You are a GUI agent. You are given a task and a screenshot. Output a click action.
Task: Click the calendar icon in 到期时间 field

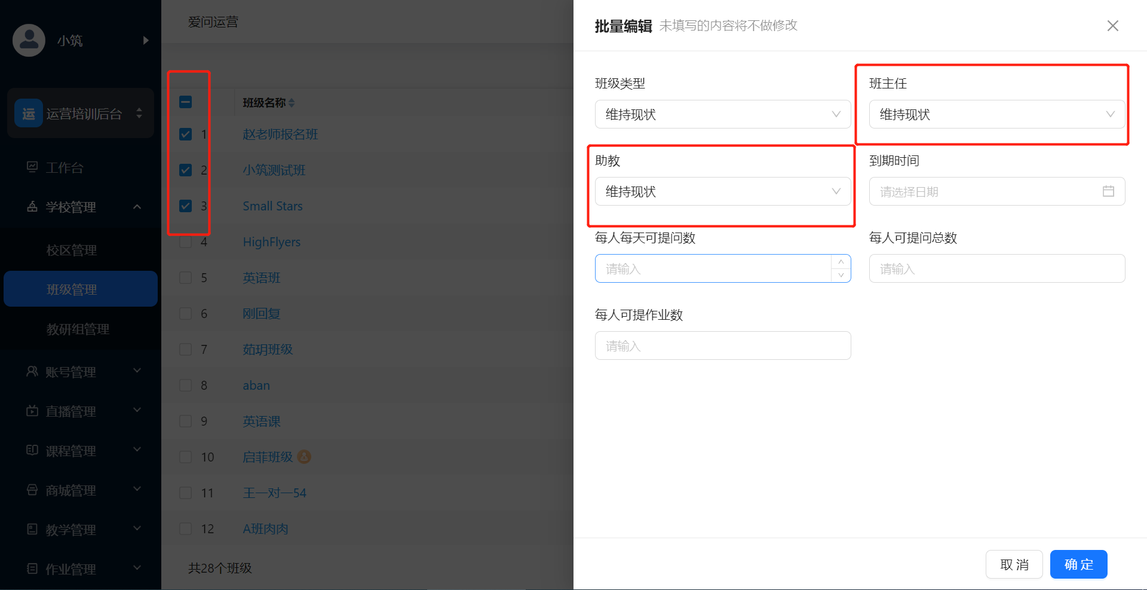[x=1108, y=191]
